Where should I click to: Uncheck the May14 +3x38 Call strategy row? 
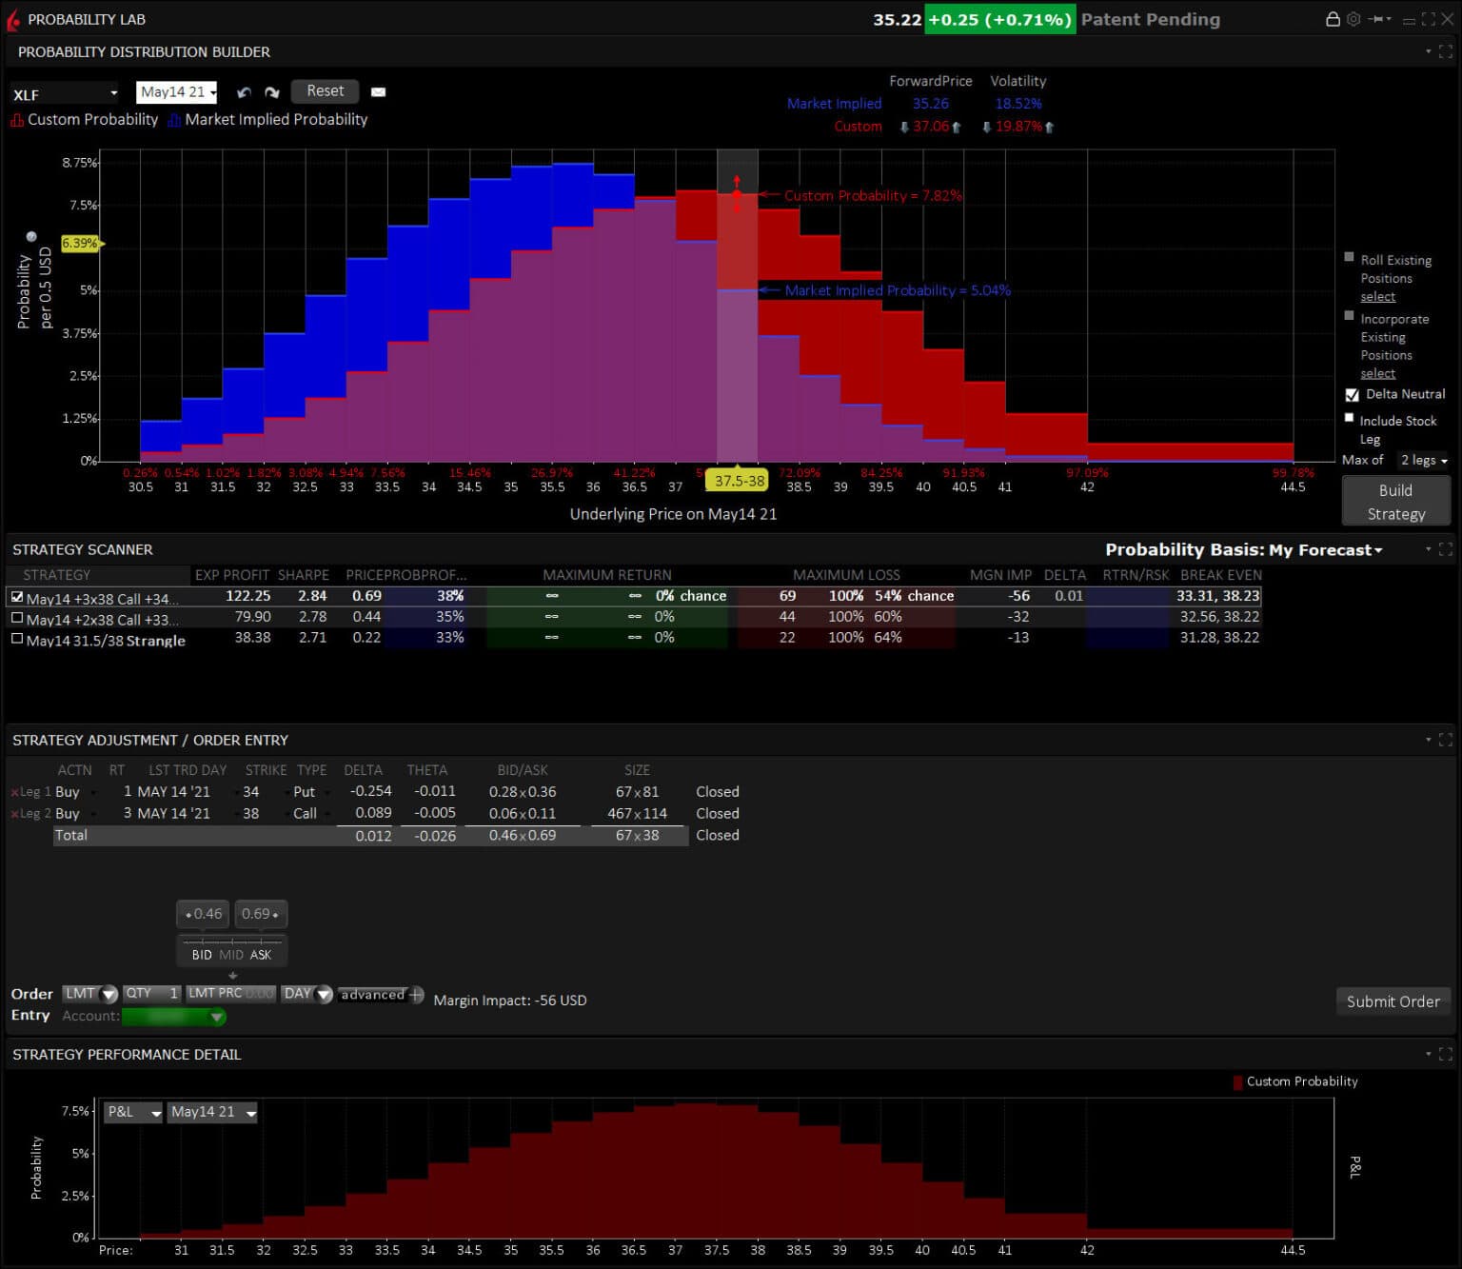(x=17, y=596)
